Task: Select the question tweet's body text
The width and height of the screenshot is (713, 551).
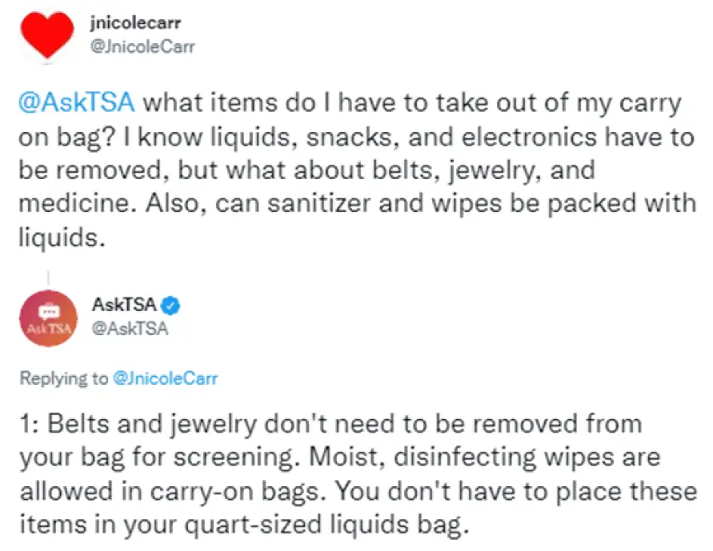Action: pos(357,169)
